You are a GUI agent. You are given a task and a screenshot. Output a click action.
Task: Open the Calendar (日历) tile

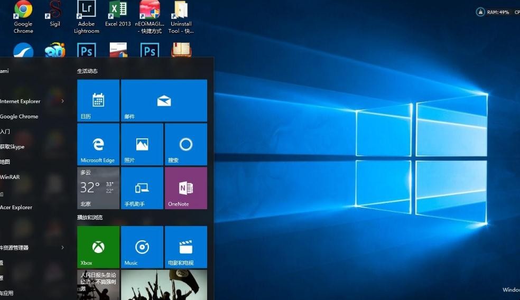(x=98, y=100)
